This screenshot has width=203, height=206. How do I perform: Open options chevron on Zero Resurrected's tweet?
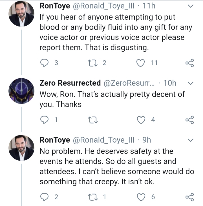190,83
